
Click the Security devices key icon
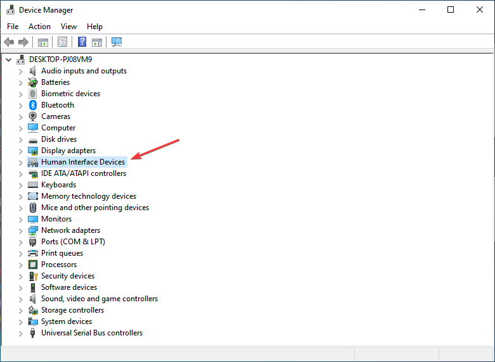point(34,276)
